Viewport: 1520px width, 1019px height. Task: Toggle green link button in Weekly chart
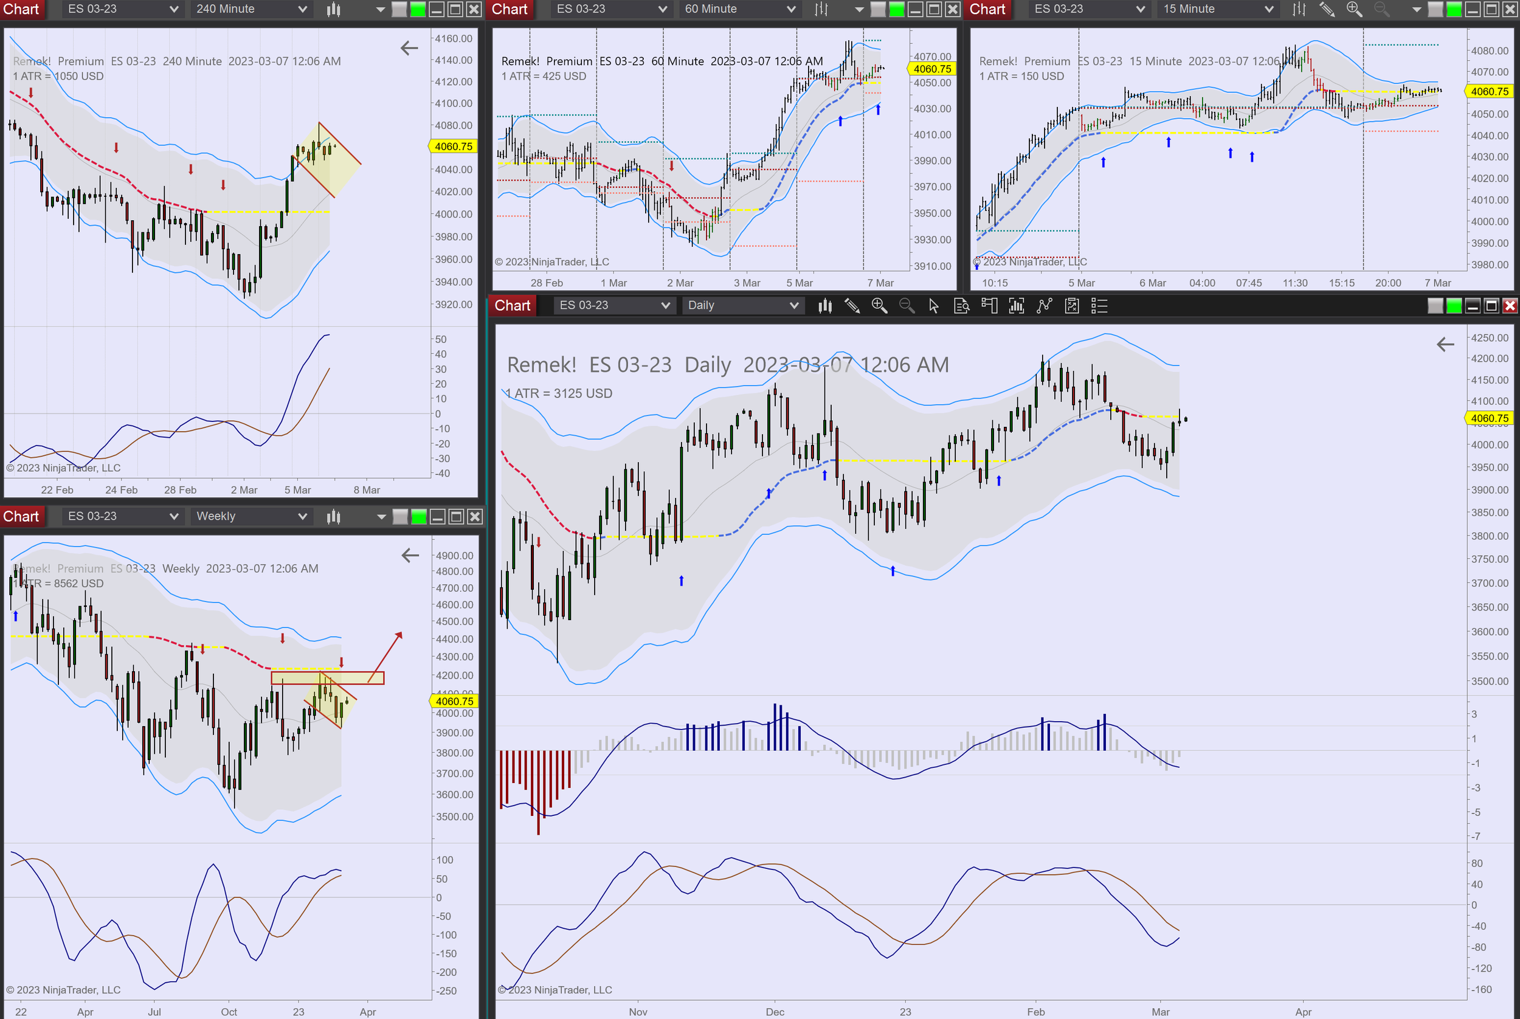pyautogui.click(x=419, y=517)
